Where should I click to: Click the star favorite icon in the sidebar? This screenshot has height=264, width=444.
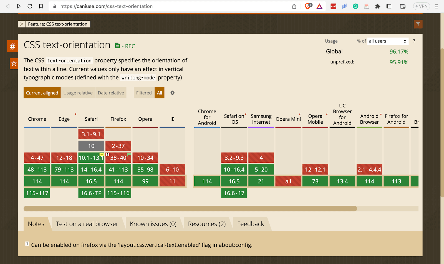(13, 64)
